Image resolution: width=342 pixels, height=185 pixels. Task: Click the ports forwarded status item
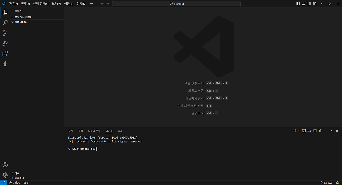click(26, 183)
